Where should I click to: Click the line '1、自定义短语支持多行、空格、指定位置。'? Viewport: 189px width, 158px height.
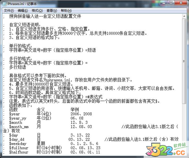[x=50, y=29]
